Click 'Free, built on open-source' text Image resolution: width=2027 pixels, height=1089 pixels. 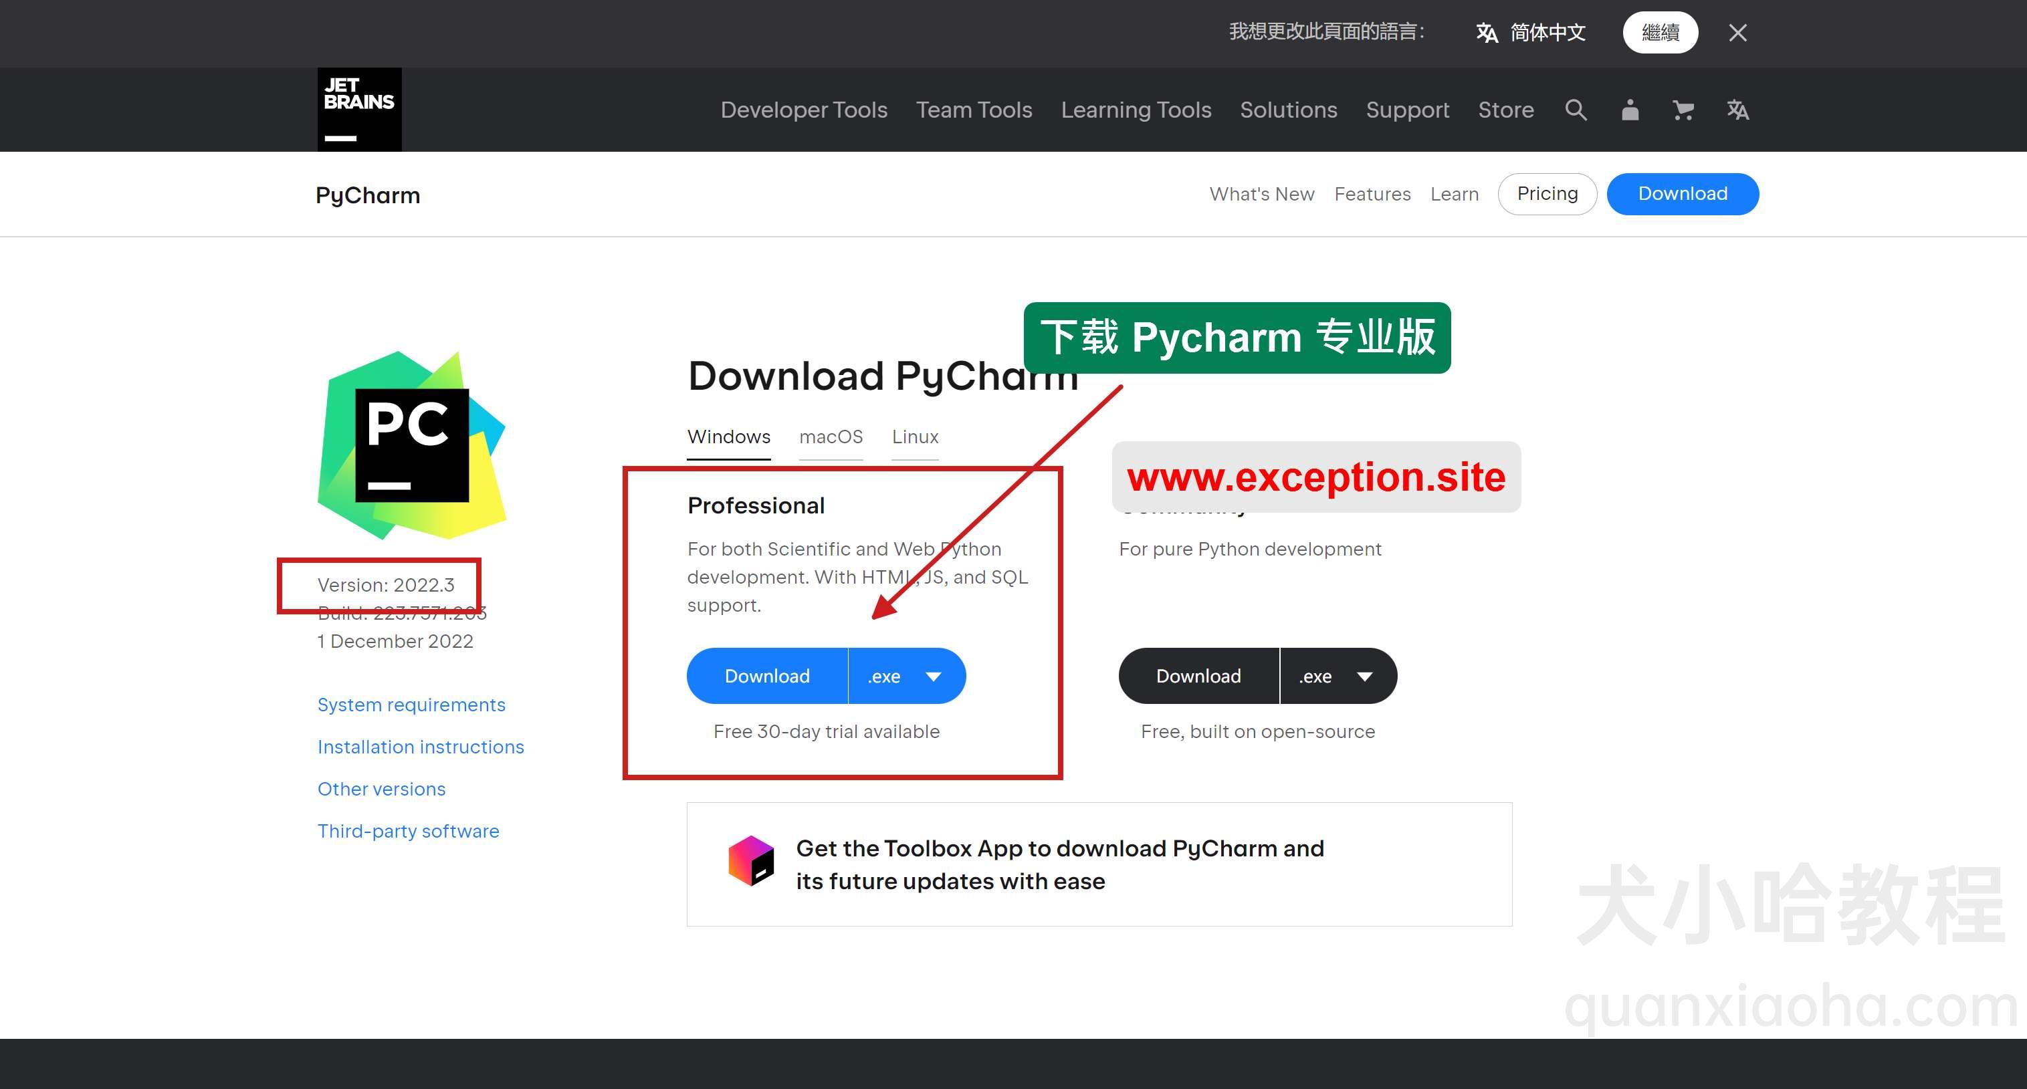click(1257, 732)
